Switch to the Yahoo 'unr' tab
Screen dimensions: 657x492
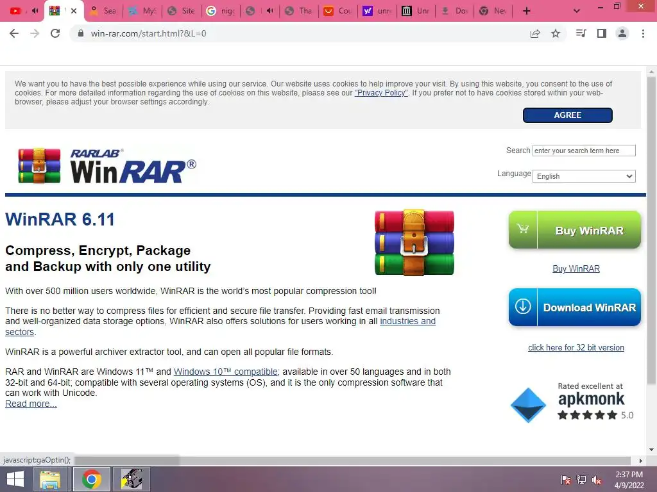coord(377,11)
